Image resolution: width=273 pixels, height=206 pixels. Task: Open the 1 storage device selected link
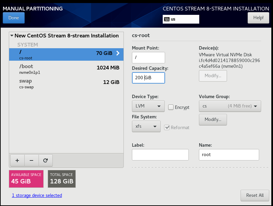[x=37, y=196]
